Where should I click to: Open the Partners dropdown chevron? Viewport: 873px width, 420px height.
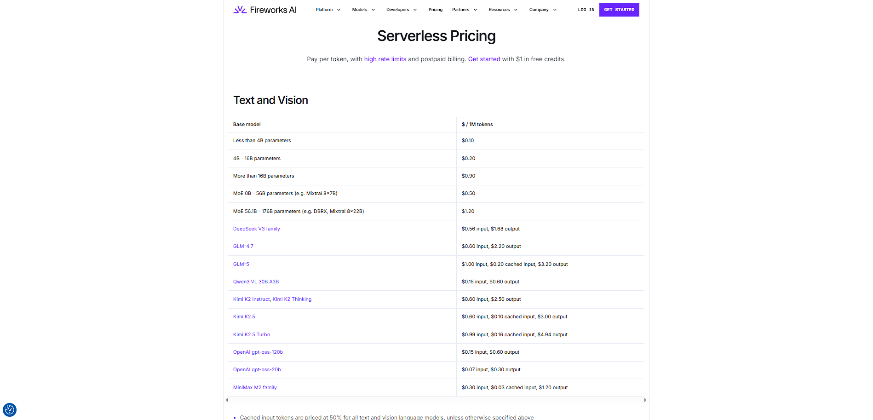(x=476, y=10)
